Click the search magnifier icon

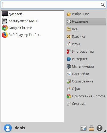pyautogui.click(x=103, y=5)
